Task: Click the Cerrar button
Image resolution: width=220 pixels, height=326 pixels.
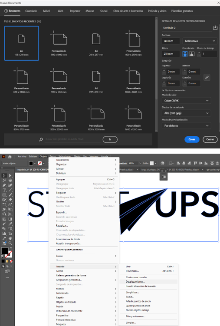Action: 210,139
